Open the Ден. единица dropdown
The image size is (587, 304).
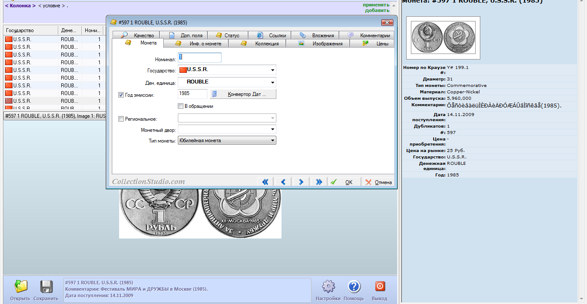[x=273, y=82]
